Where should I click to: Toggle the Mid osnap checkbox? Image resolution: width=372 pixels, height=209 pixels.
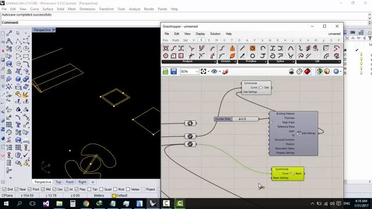[x=42, y=189]
